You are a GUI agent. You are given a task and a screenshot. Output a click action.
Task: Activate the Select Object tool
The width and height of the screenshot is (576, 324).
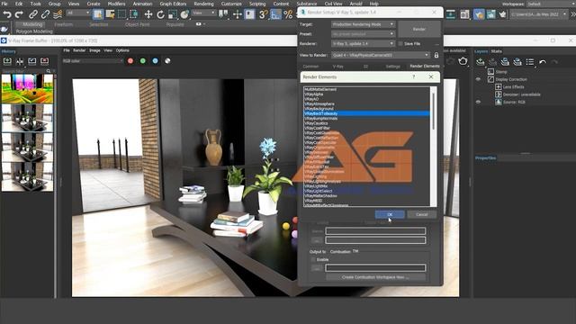[x=98, y=14]
